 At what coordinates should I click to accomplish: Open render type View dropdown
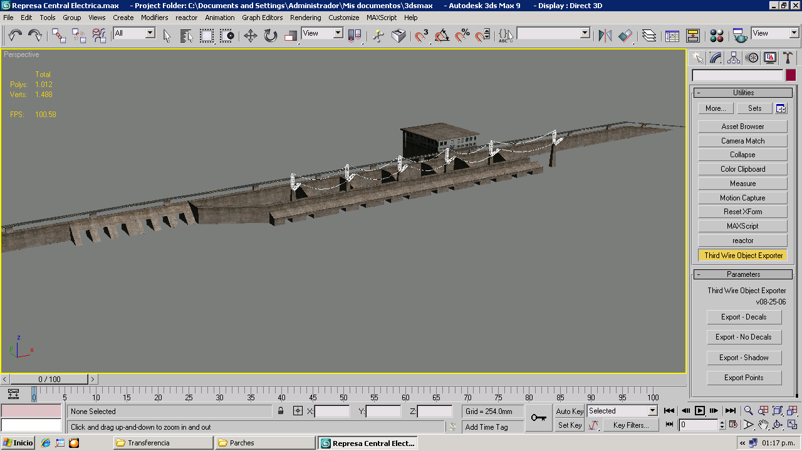[776, 33]
